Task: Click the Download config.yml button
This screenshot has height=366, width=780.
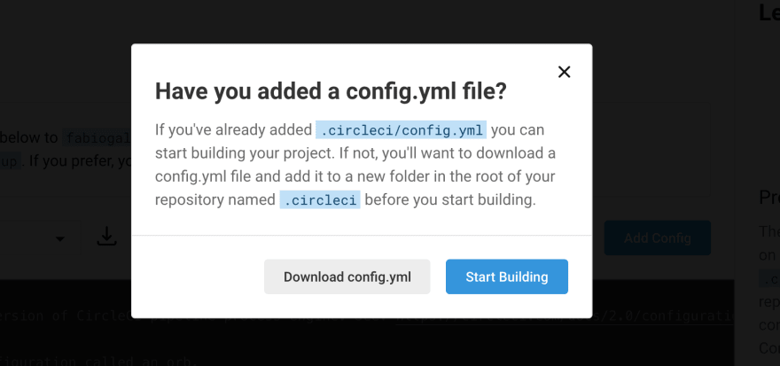Action: tap(347, 276)
